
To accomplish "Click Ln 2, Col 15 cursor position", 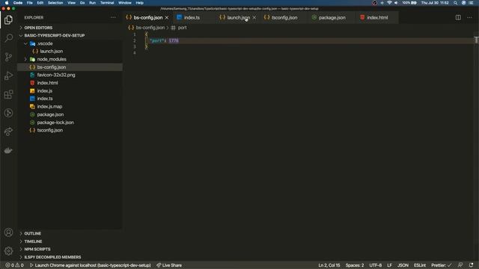I will 329,265.
